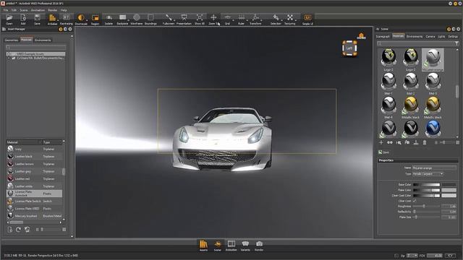
Task: Toggle the Downscale toolbar icon
Action: pyautogui.click(x=80, y=17)
